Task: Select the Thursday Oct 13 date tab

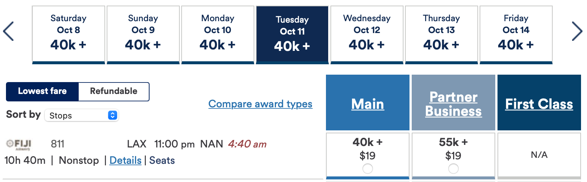Action: coord(442,34)
